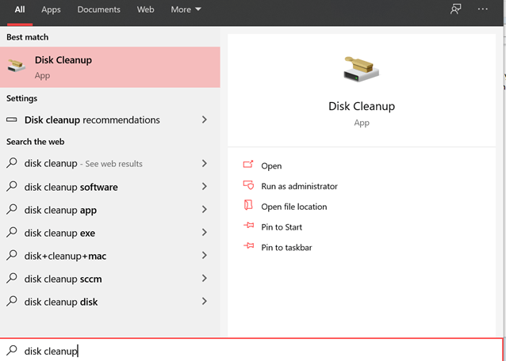The image size is (506, 361).
Task: Choose Open file location
Action: (294, 207)
